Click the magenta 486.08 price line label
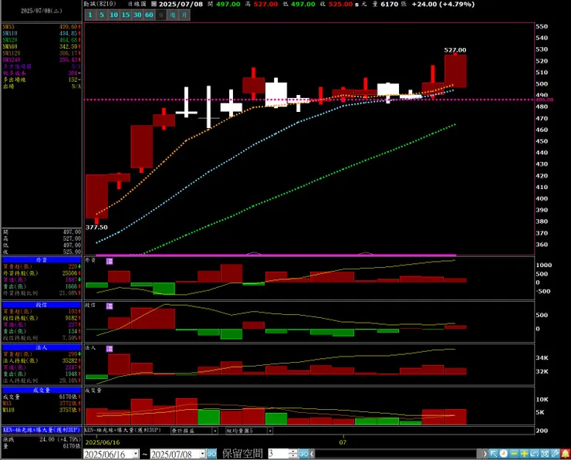 click(x=545, y=100)
